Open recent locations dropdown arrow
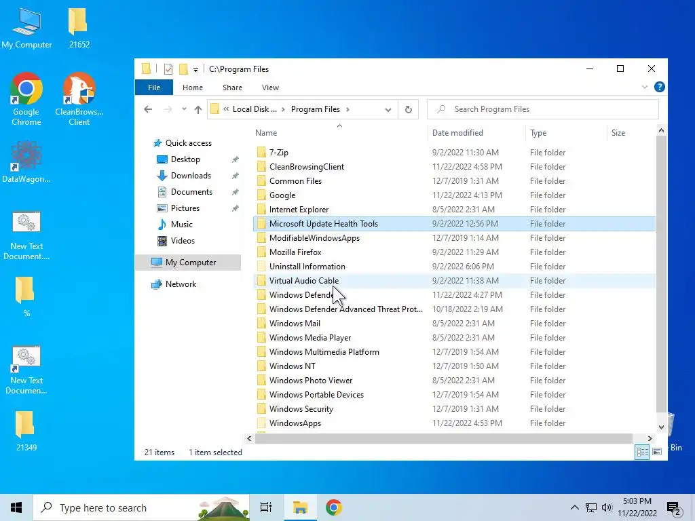 tap(184, 109)
